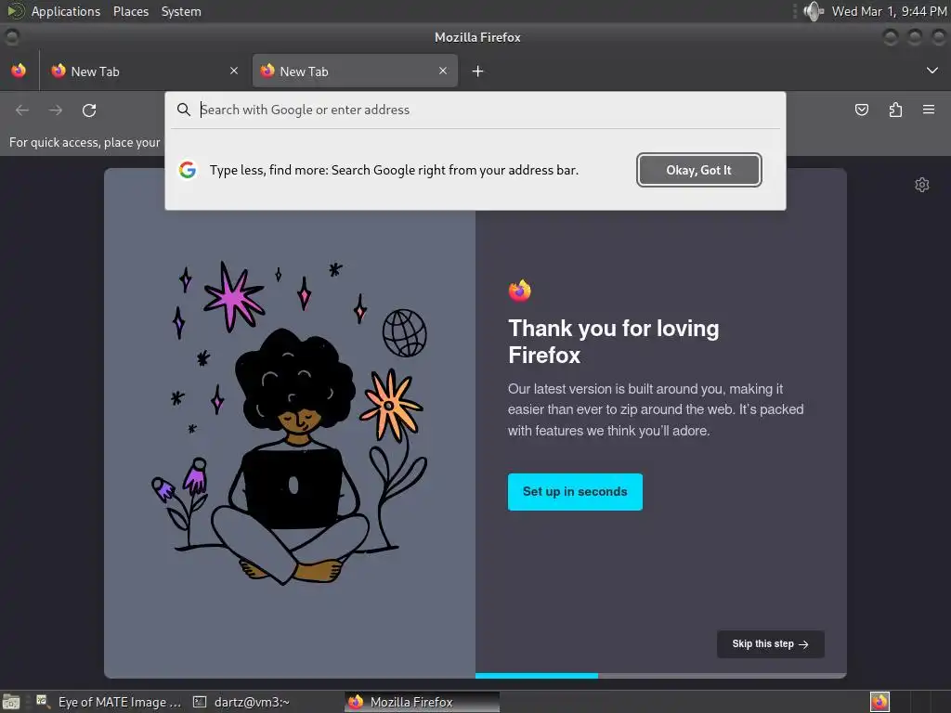951x713 pixels.
Task: Click the magnifier icon in address bar
Action: point(184,110)
